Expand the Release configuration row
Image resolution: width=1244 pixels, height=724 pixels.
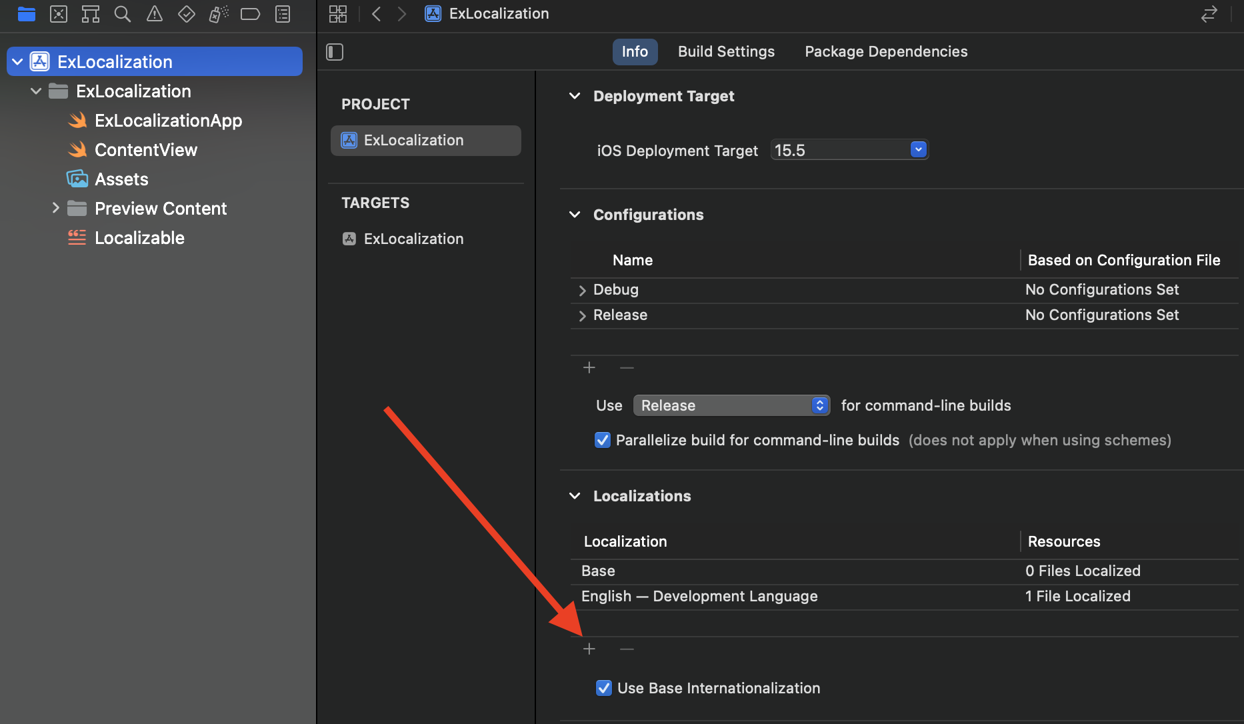tap(583, 315)
